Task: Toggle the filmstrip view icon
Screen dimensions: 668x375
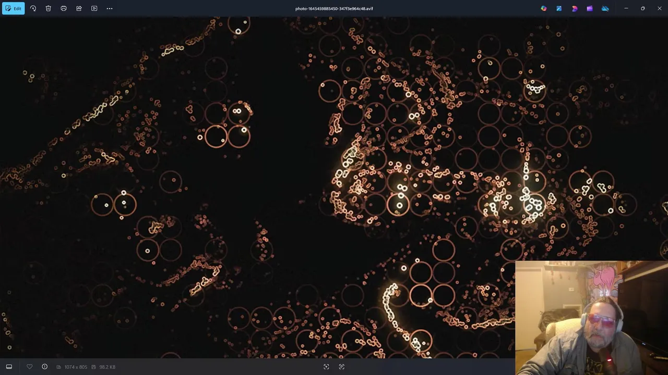Action: [x=9, y=367]
